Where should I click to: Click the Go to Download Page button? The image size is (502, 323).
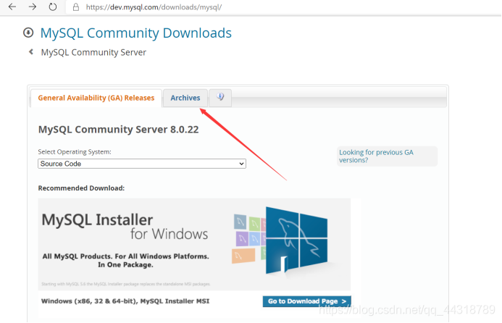[306, 301]
